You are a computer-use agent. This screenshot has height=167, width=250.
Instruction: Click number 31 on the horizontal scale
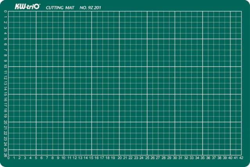(x=180, y=158)
